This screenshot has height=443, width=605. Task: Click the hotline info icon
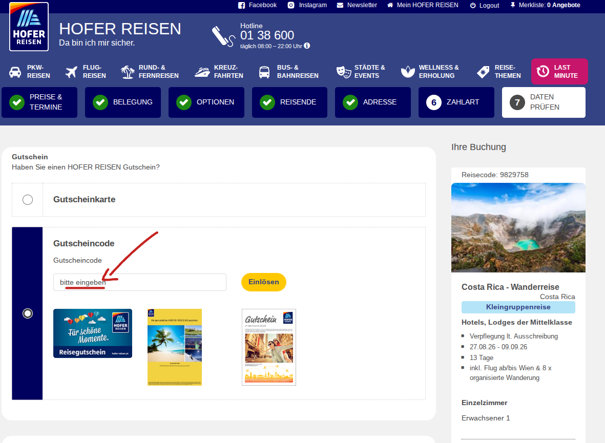tap(307, 46)
